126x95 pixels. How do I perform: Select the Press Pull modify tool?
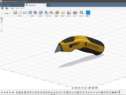pos(41,13)
